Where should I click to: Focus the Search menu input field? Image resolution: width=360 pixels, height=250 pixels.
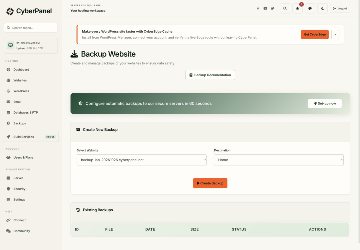point(31,28)
